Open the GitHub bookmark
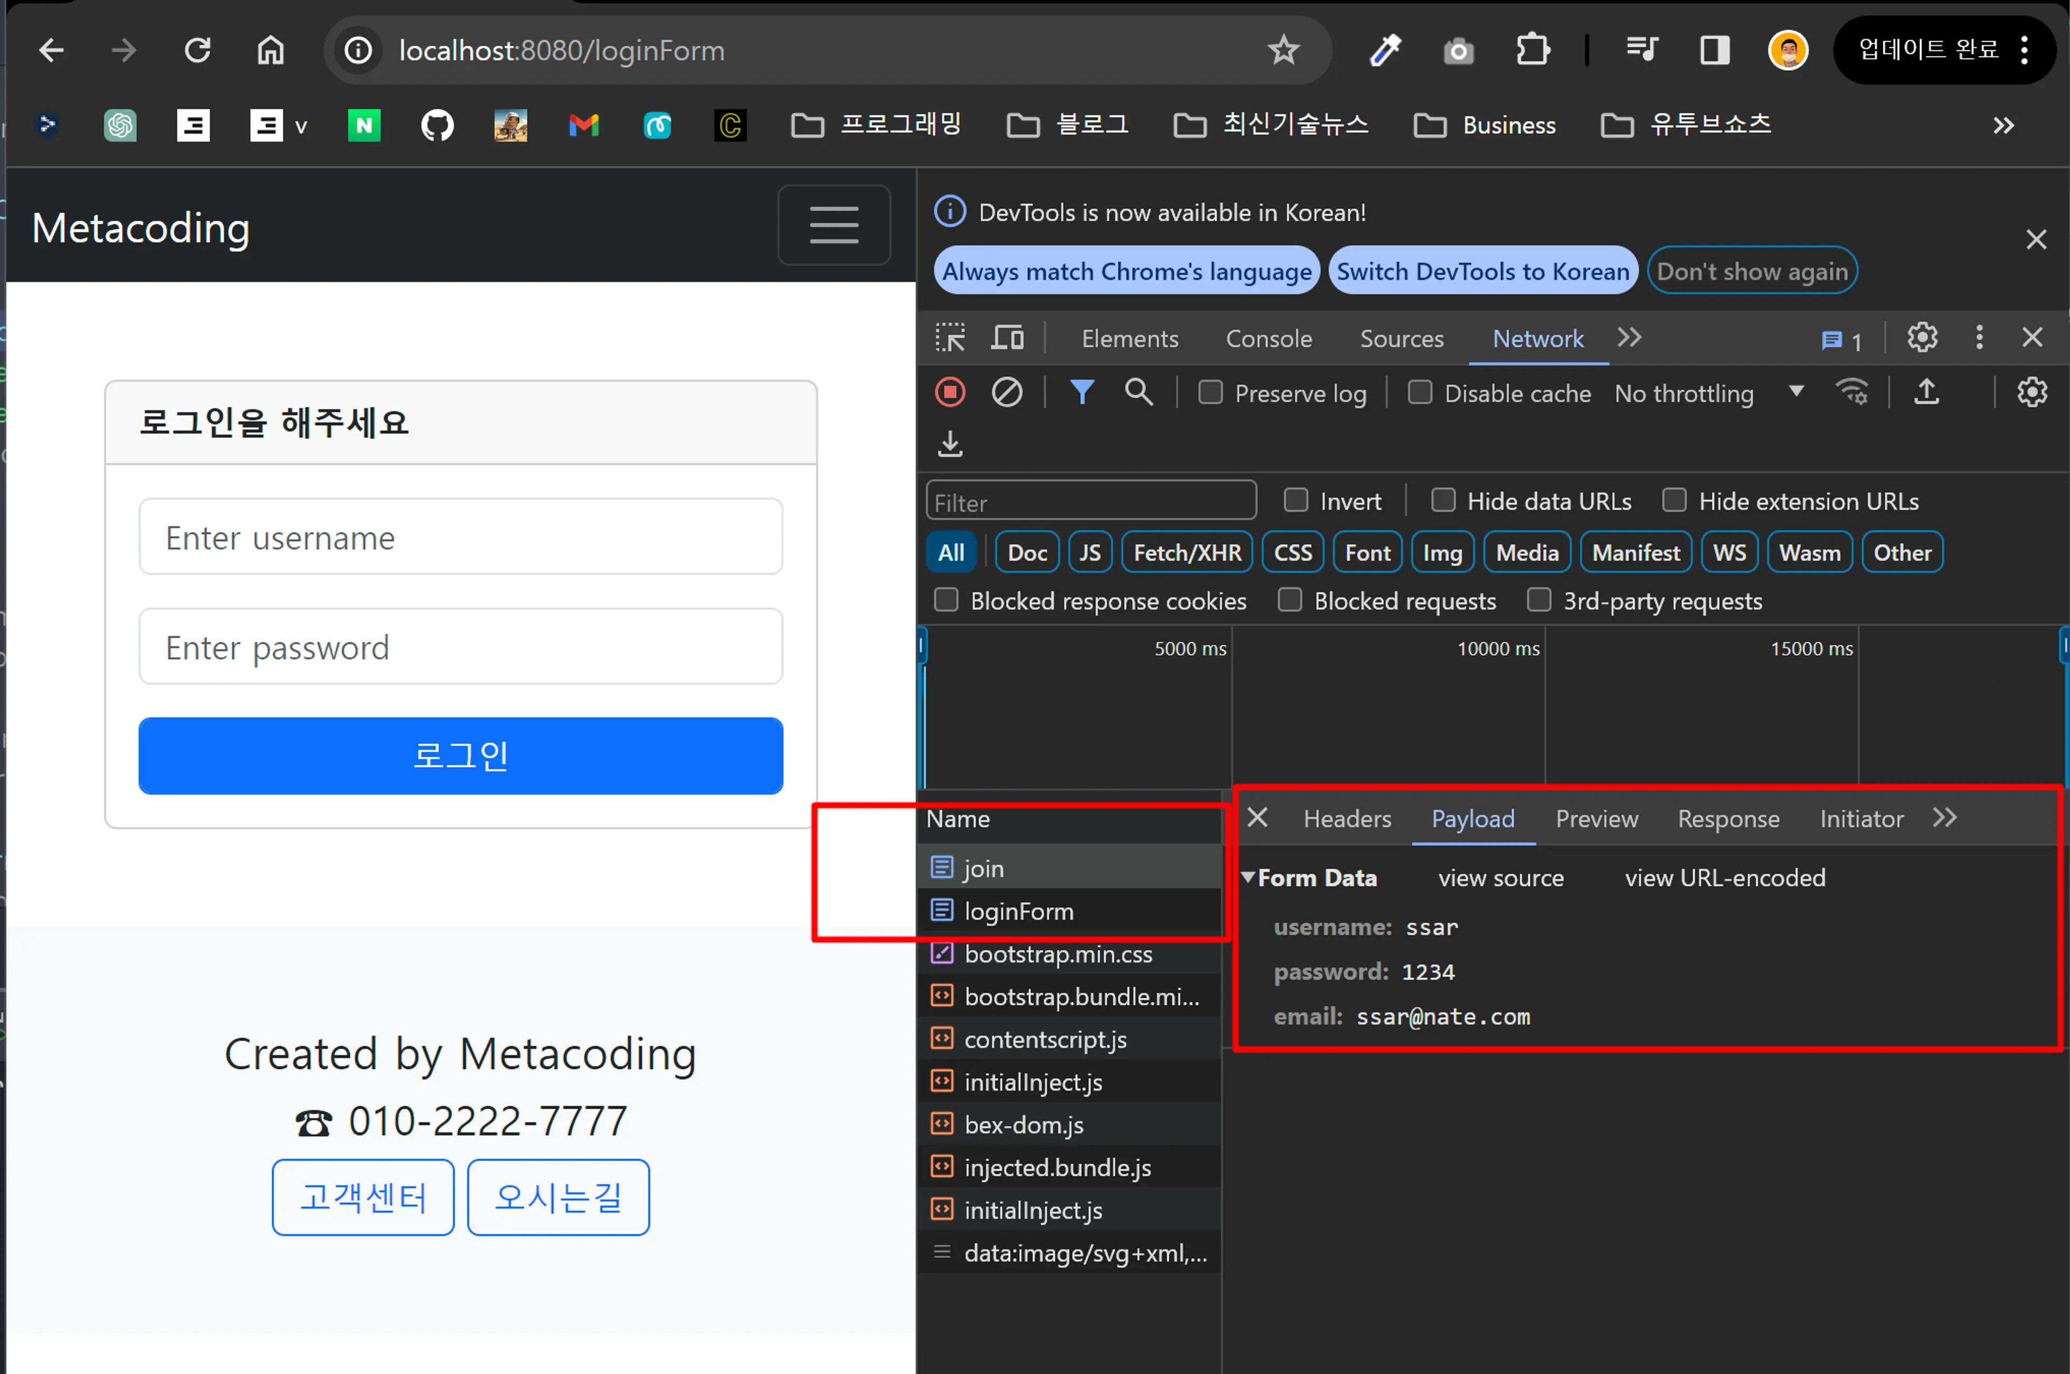 (x=437, y=125)
